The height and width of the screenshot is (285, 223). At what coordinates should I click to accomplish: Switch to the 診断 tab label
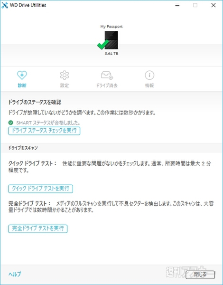[22, 85]
